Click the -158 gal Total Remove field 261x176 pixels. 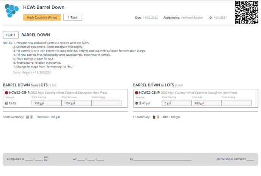tap(76, 103)
